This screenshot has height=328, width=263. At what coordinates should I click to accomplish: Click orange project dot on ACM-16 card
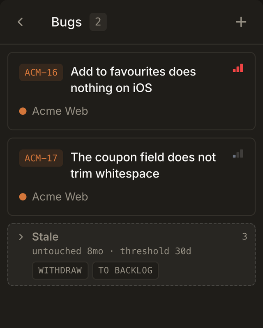pos(23,111)
